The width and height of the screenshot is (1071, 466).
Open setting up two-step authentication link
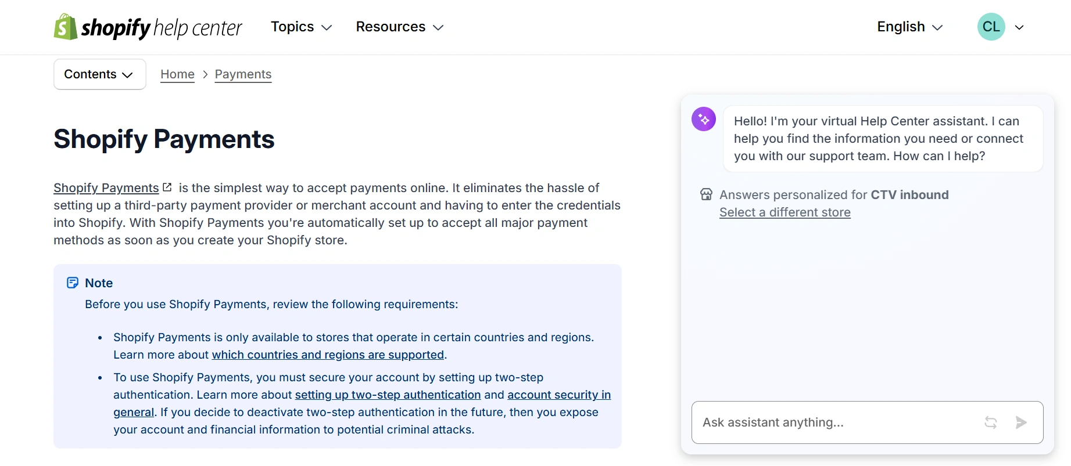[x=388, y=395]
